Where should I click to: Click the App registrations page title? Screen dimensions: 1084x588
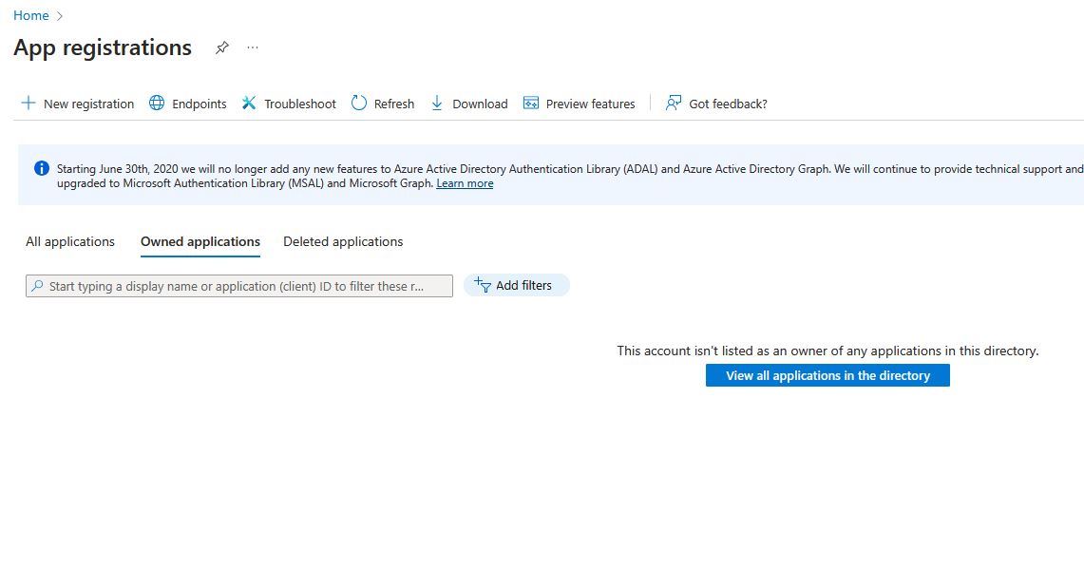pos(103,47)
